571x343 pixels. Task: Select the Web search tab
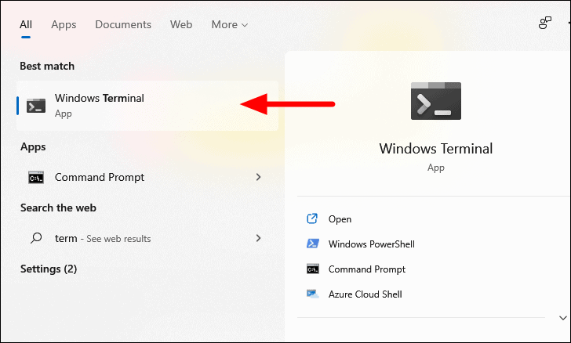point(181,24)
